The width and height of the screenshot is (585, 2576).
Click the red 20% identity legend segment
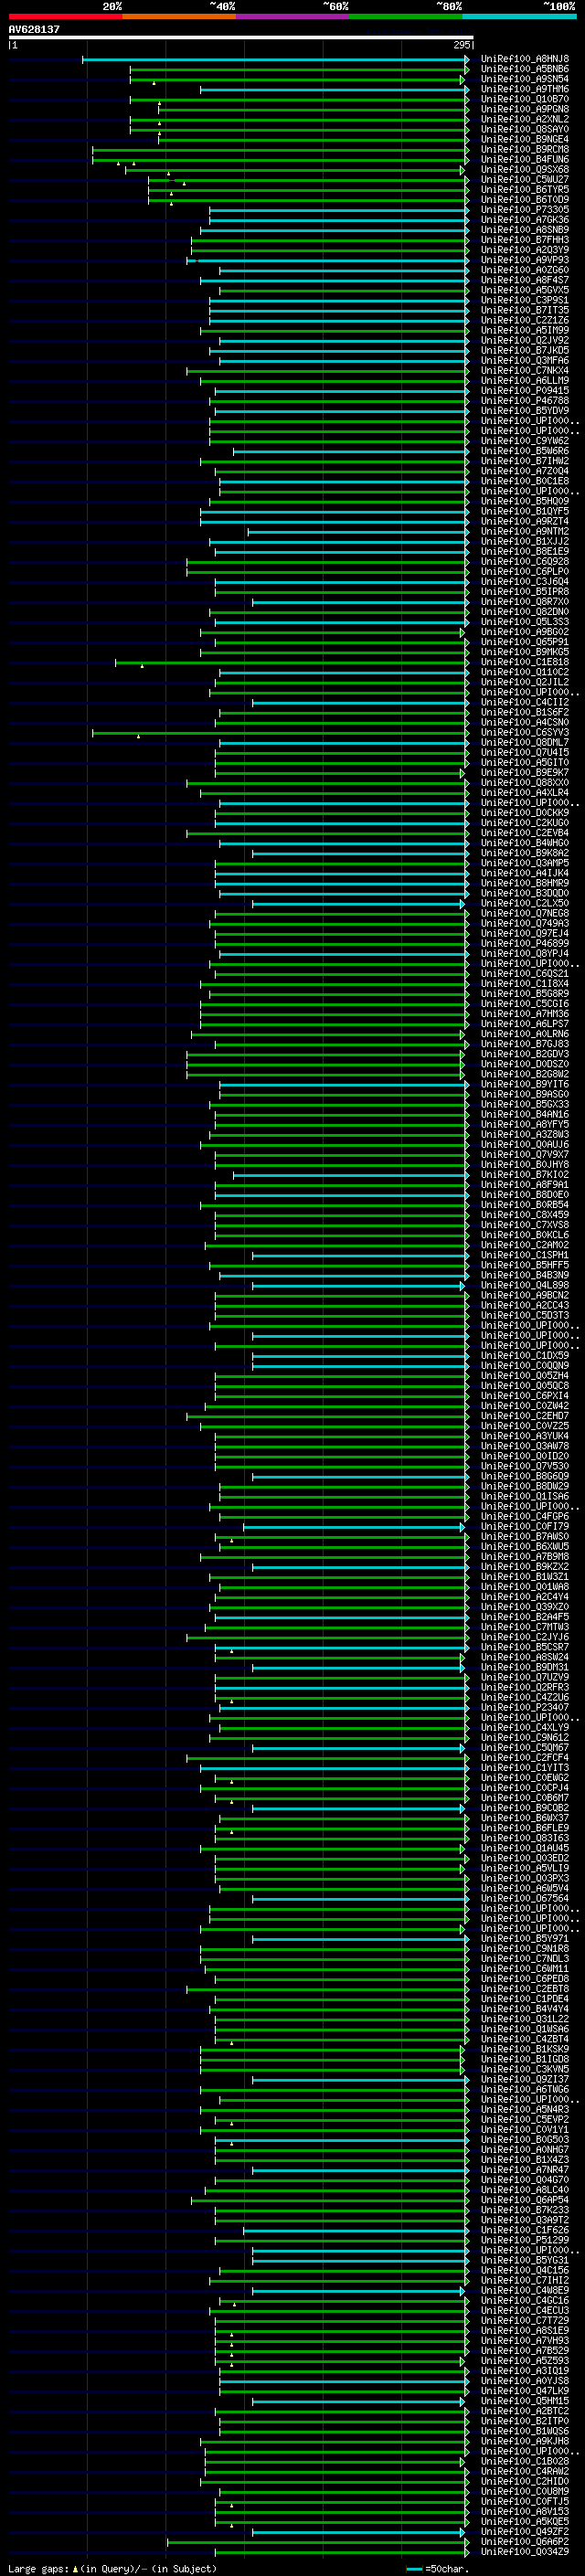pos(65,16)
